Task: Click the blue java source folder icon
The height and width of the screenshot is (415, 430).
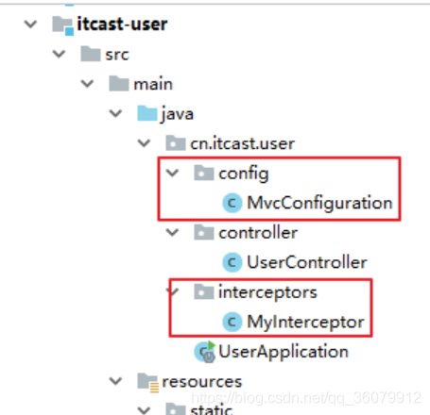Action: 147,113
